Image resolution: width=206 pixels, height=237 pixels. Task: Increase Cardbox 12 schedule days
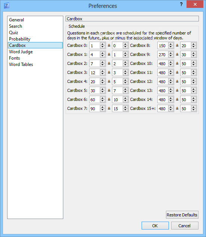[171, 80]
